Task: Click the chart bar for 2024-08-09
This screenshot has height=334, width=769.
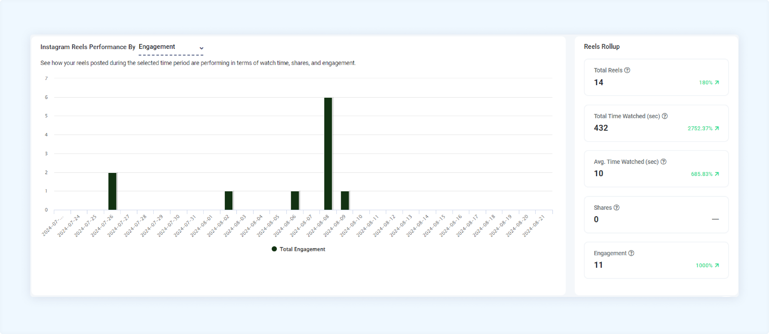Action: tap(345, 201)
